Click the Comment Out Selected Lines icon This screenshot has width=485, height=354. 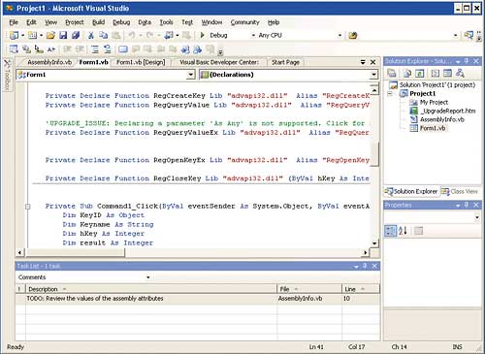[95, 49]
